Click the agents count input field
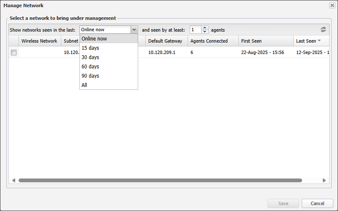Image resolution: width=338 pixels, height=211 pixels. coord(195,30)
